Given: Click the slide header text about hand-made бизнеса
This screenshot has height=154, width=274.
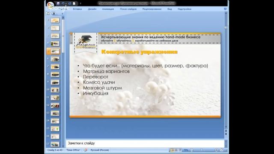Looking at the screenshot, I should (151, 37).
